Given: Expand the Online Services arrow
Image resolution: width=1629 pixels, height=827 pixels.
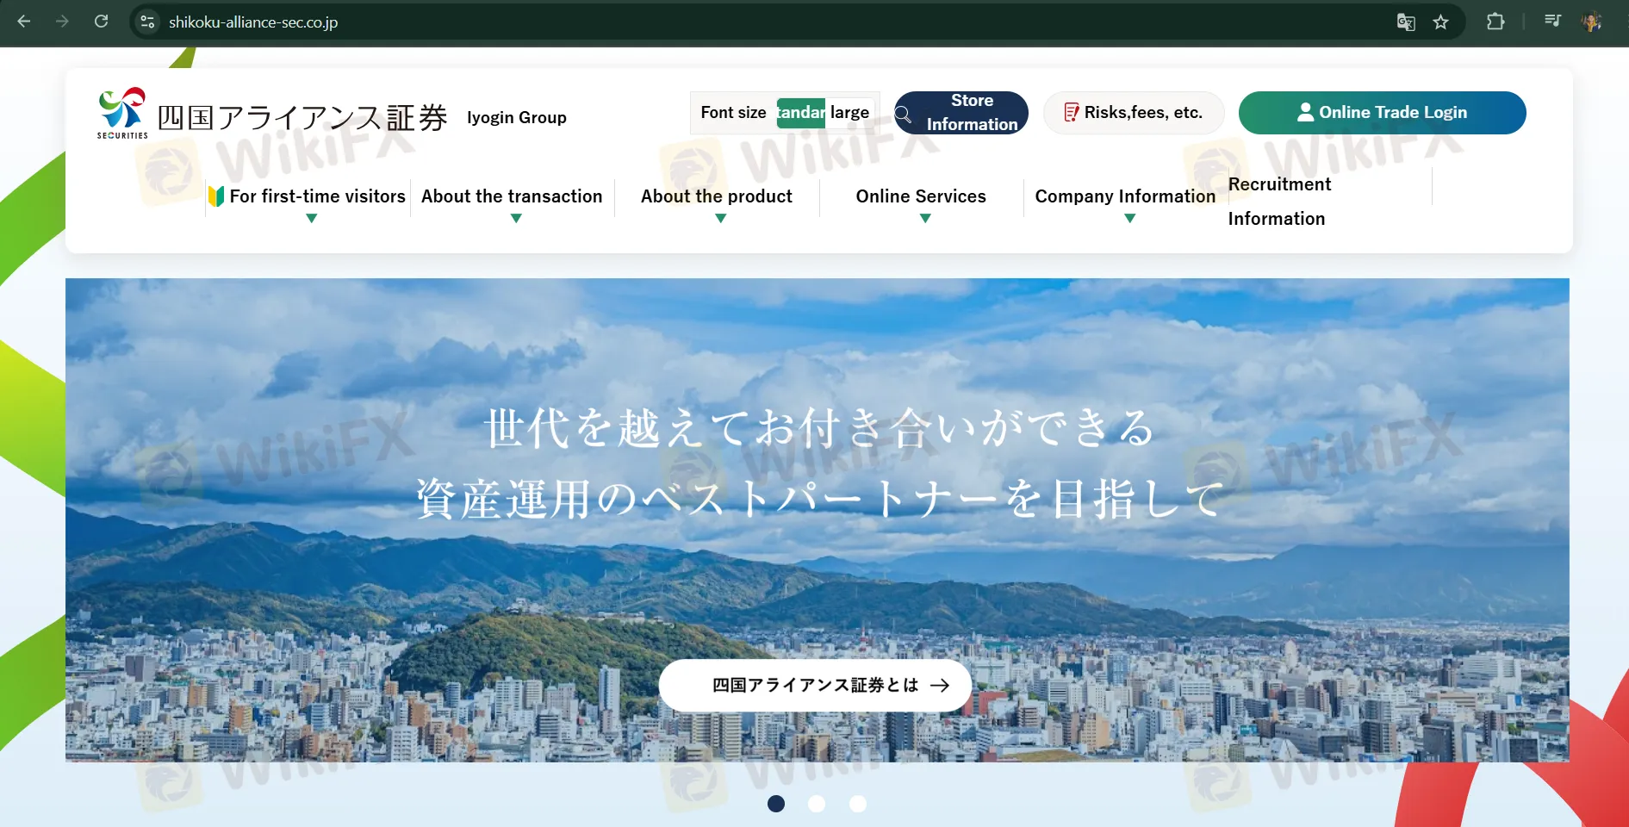Looking at the screenshot, I should (925, 219).
